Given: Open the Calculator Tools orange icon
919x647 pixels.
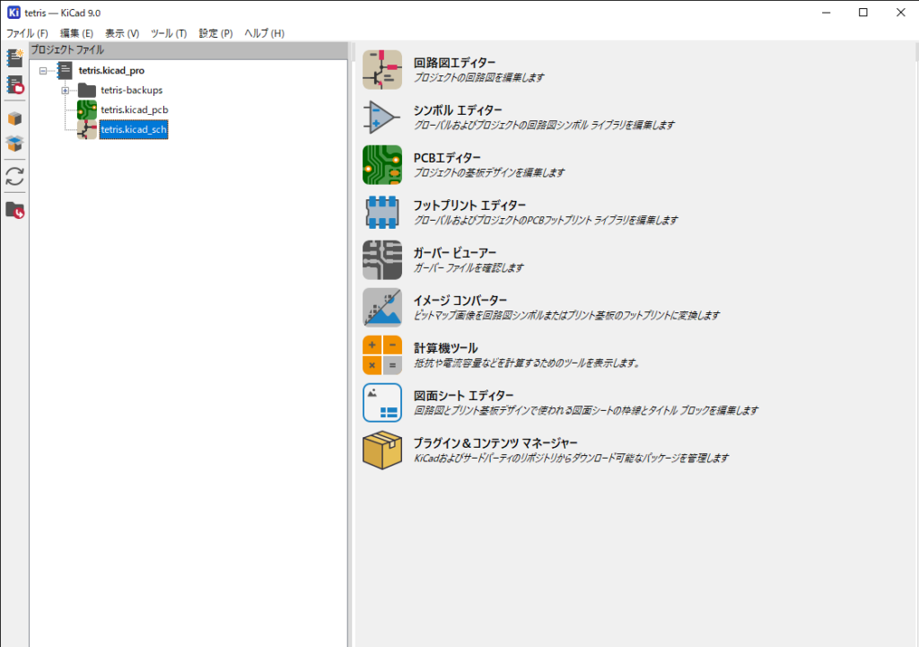Looking at the screenshot, I should pos(382,355).
